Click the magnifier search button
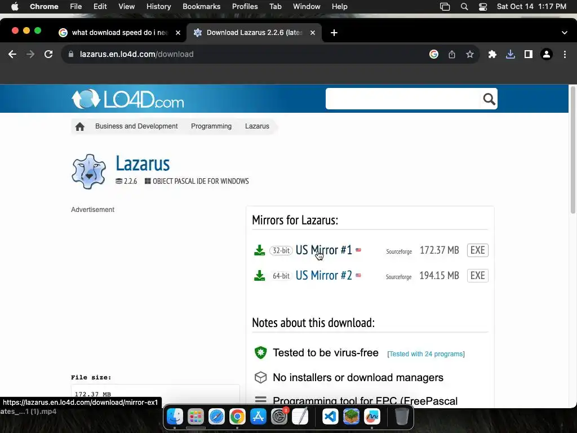577x433 pixels. pos(489,99)
